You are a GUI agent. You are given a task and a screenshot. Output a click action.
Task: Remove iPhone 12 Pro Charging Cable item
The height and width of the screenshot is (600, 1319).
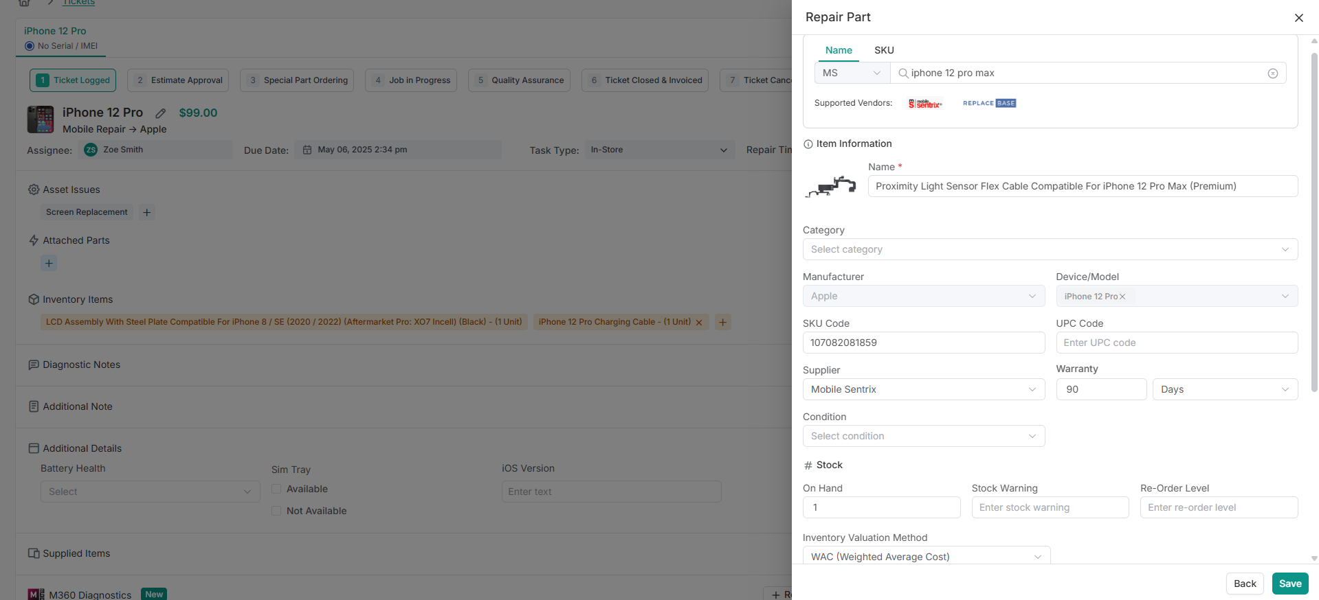pyautogui.click(x=699, y=323)
